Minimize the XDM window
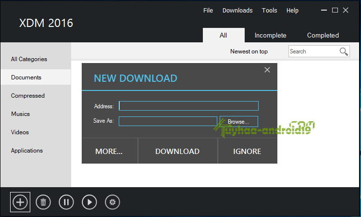This screenshot has height=217, width=361. pos(324,10)
